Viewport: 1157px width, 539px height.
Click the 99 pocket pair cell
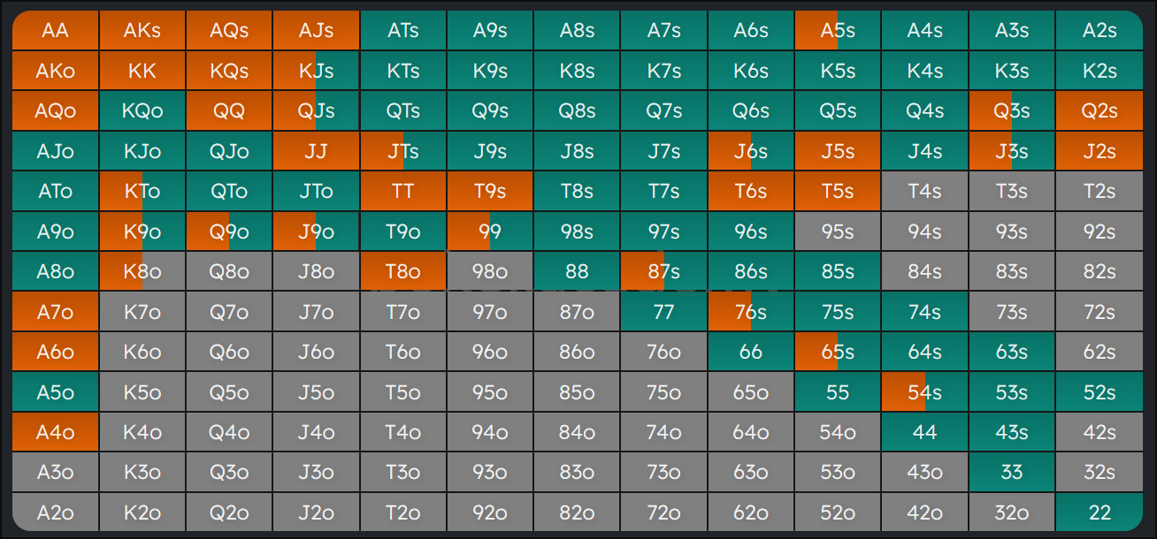[x=490, y=232]
